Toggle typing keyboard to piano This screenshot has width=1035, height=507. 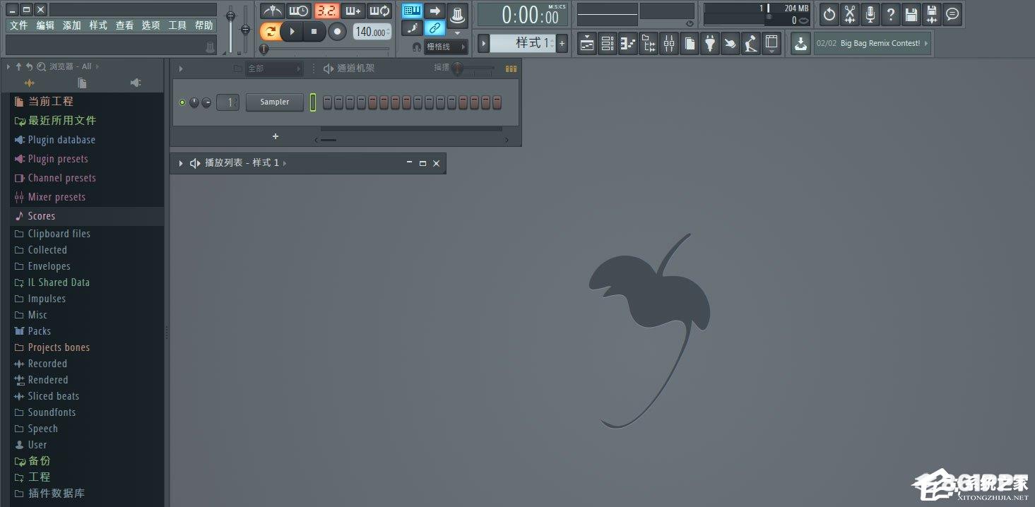[x=413, y=11]
